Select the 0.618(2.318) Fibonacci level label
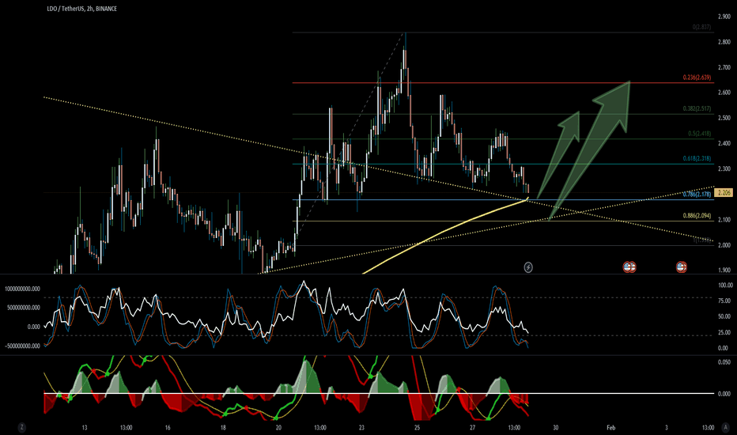The width and height of the screenshot is (737, 435). (697, 158)
